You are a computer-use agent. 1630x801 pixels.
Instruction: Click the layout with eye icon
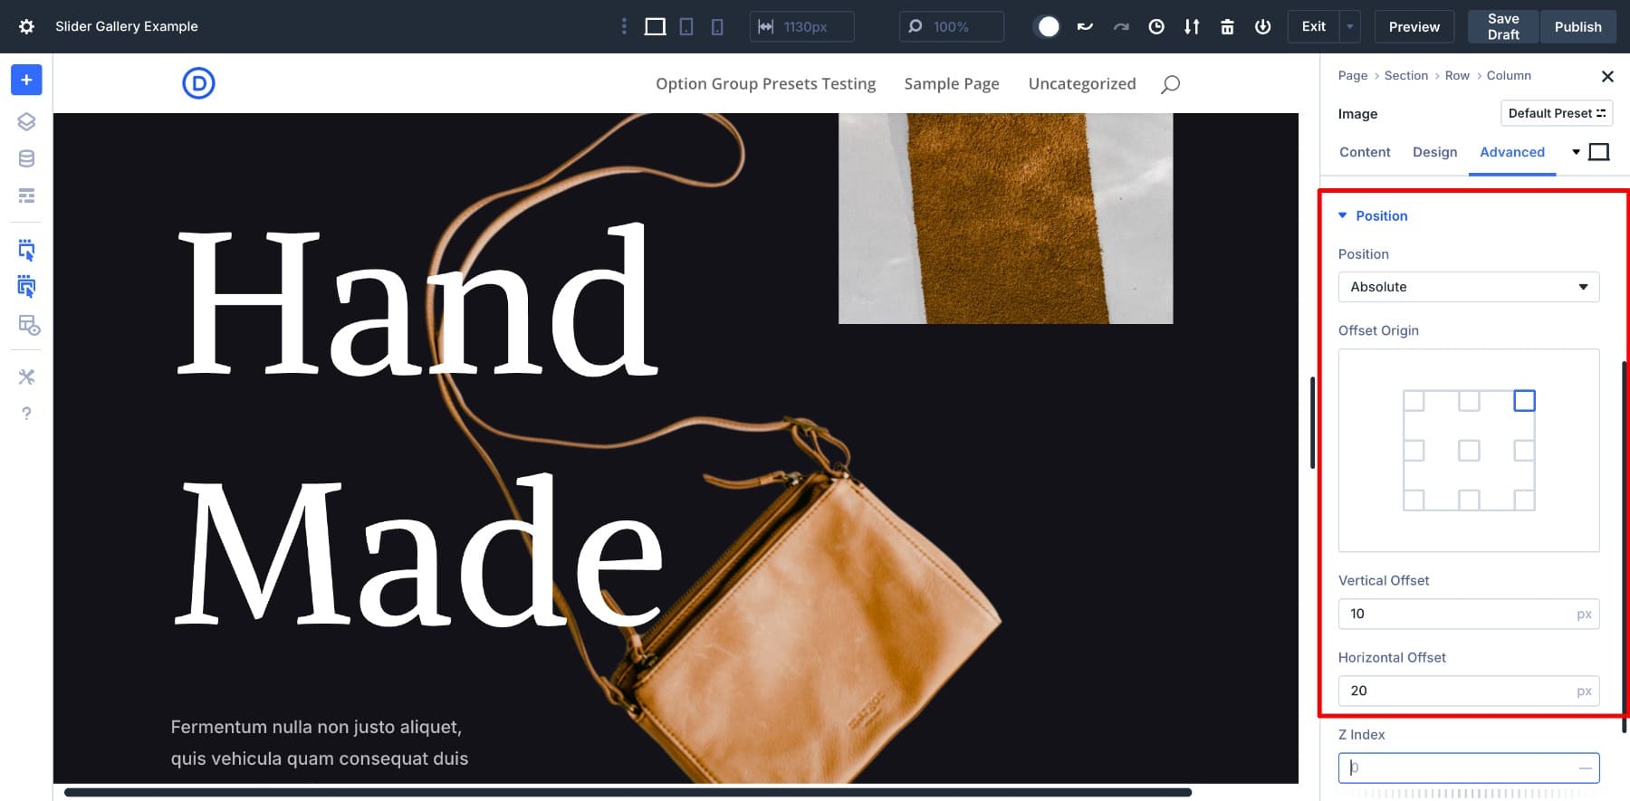(28, 325)
